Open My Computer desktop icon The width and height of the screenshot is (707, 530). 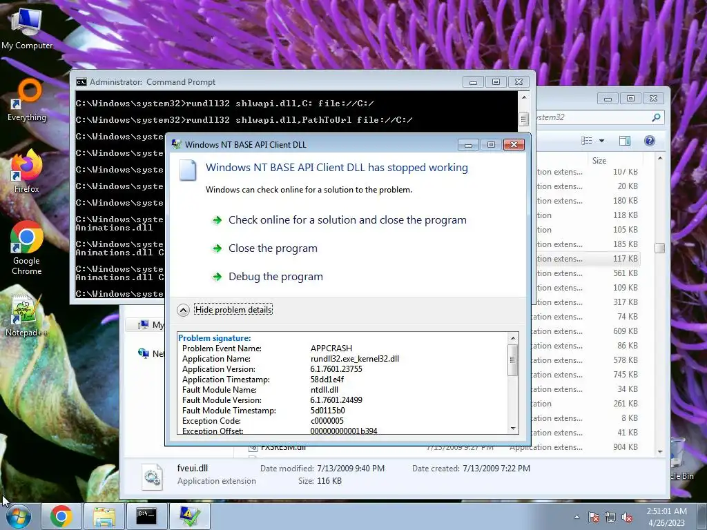[27, 29]
